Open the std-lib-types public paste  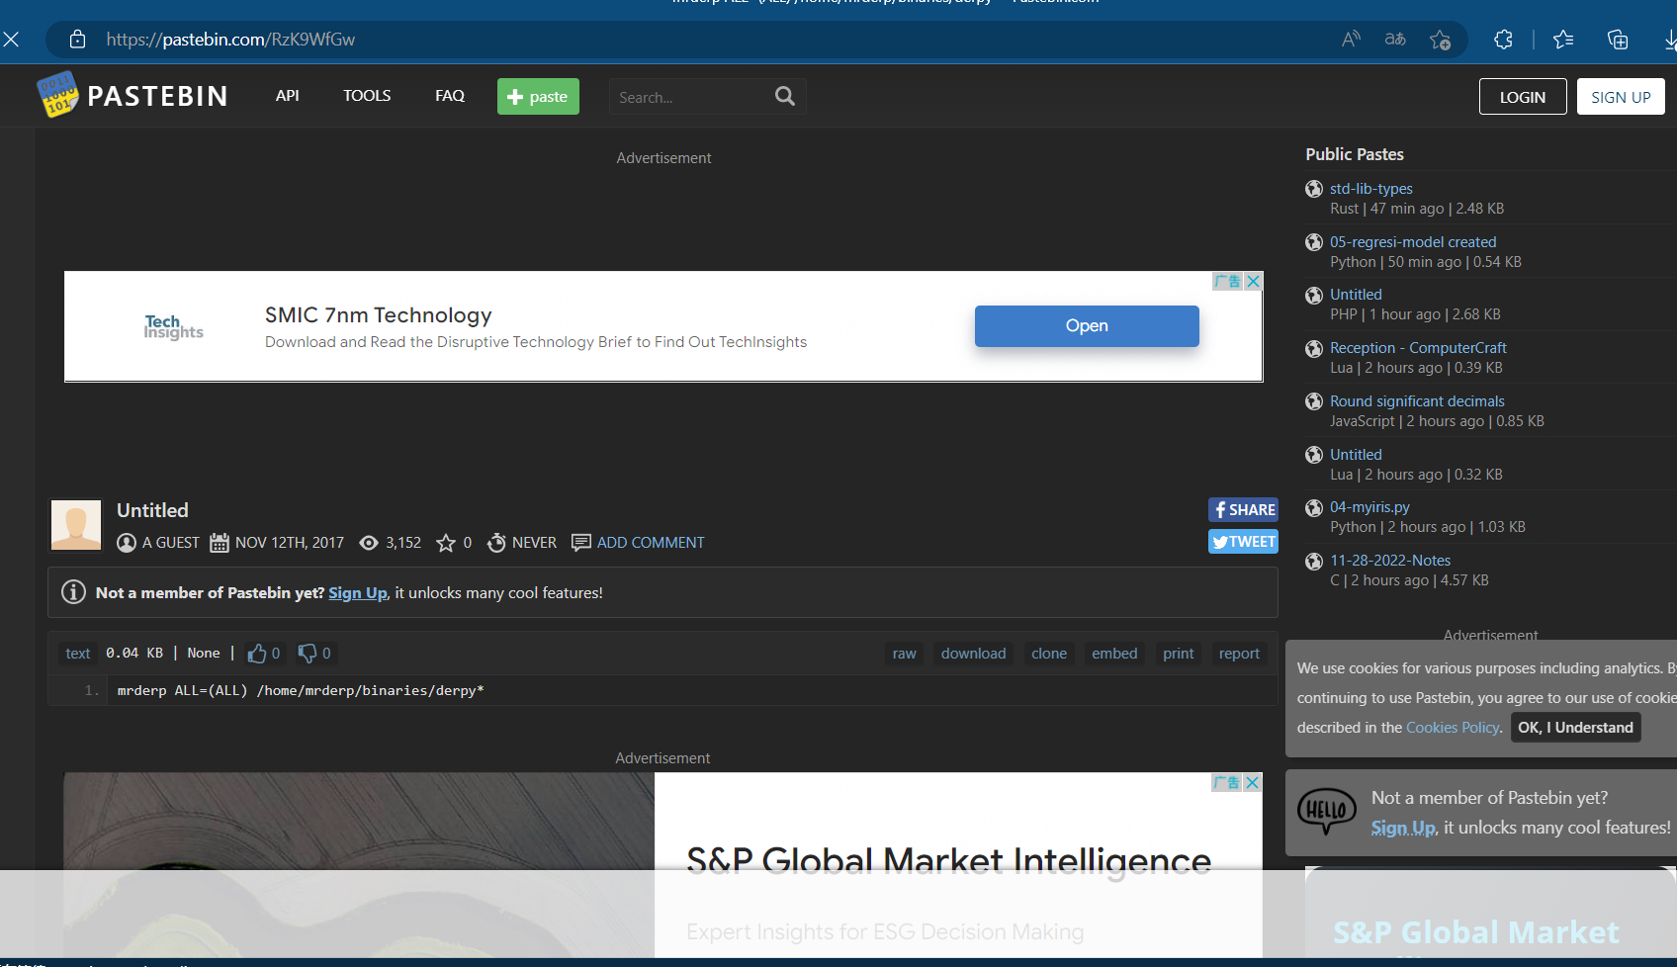1371,189
